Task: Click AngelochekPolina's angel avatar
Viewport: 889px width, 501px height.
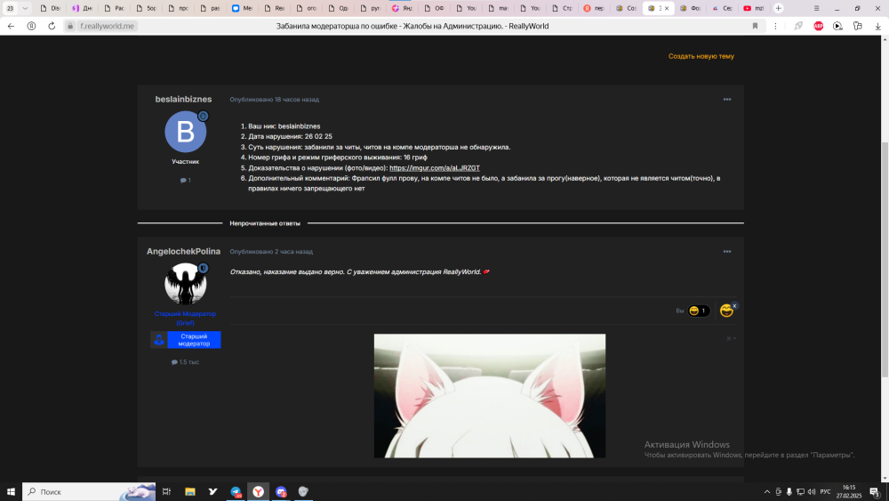Action: pyautogui.click(x=186, y=283)
